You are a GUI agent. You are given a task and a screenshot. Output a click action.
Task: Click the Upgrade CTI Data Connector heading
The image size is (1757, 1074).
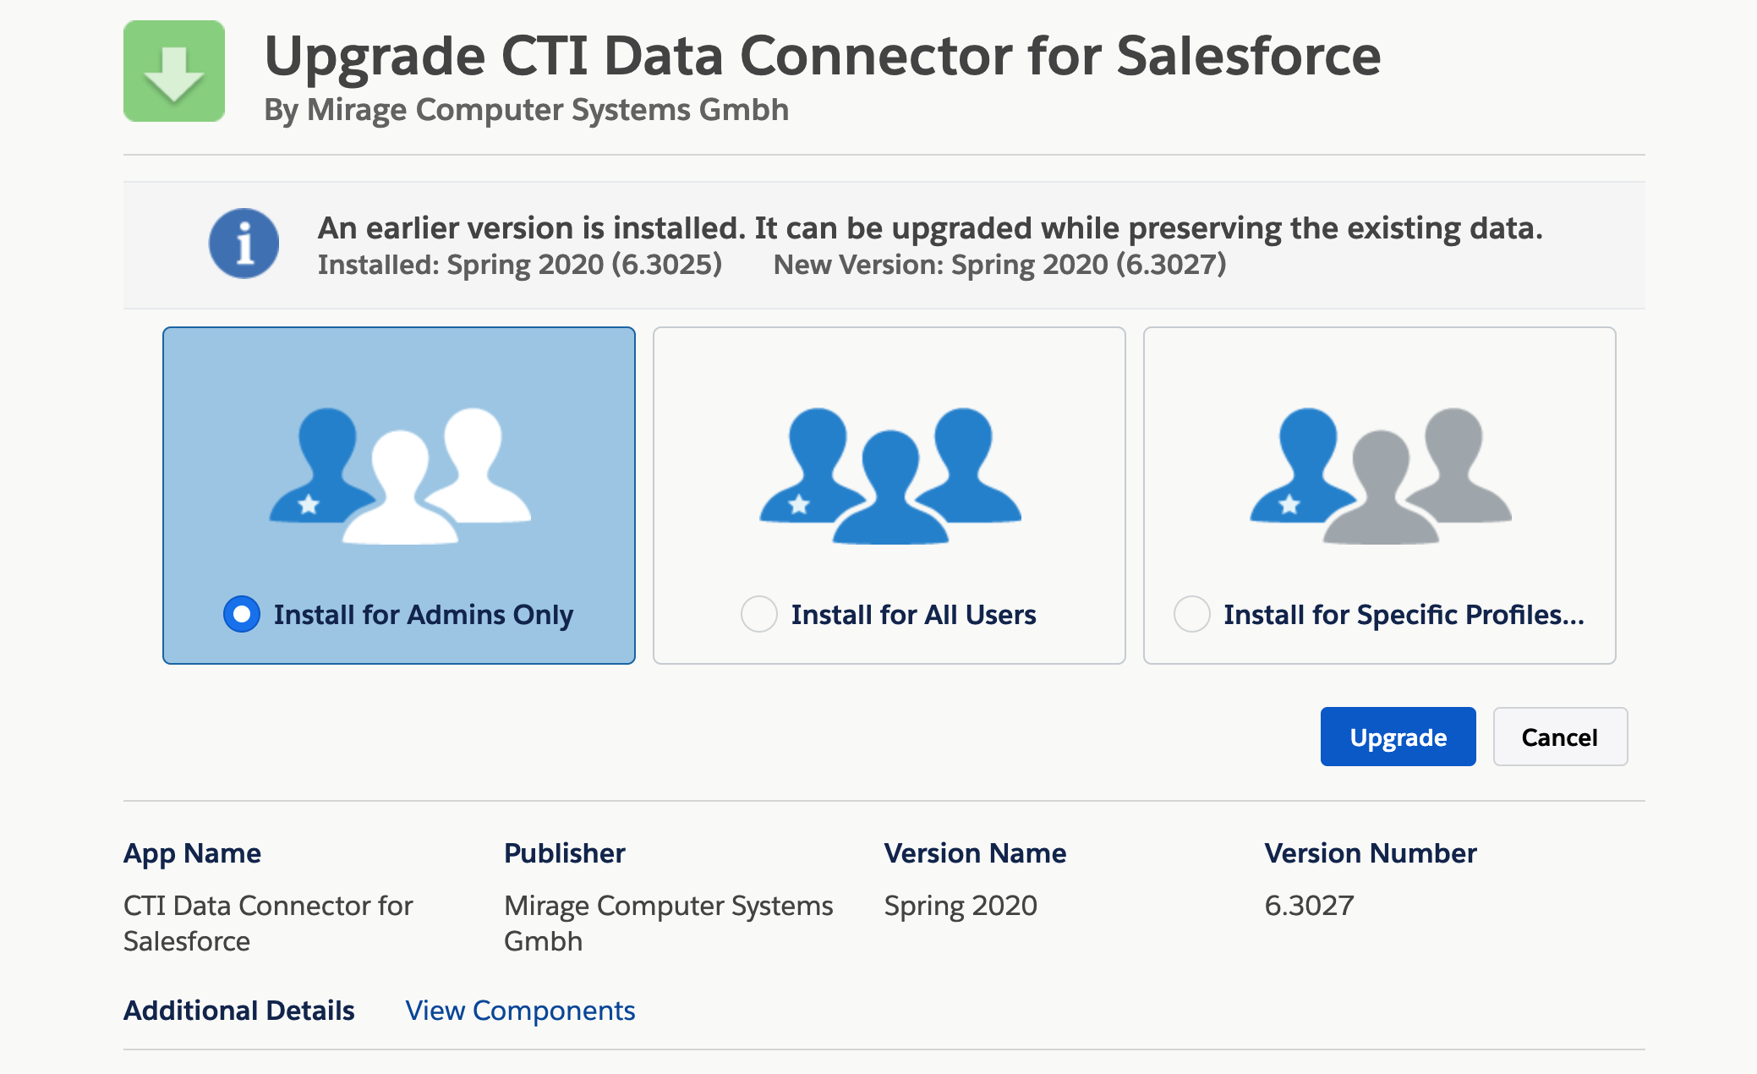pyautogui.click(x=823, y=56)
